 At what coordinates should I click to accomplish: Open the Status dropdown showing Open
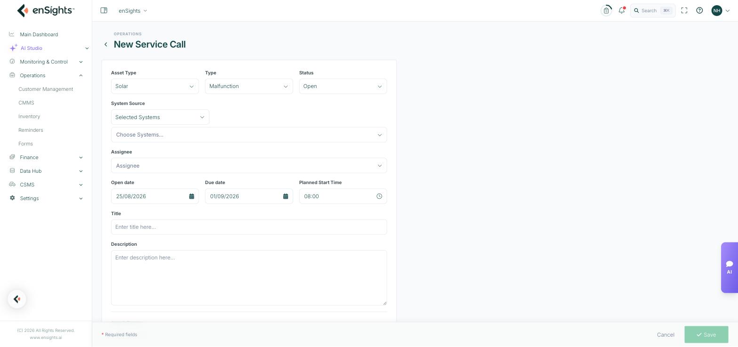coord(343,86)
